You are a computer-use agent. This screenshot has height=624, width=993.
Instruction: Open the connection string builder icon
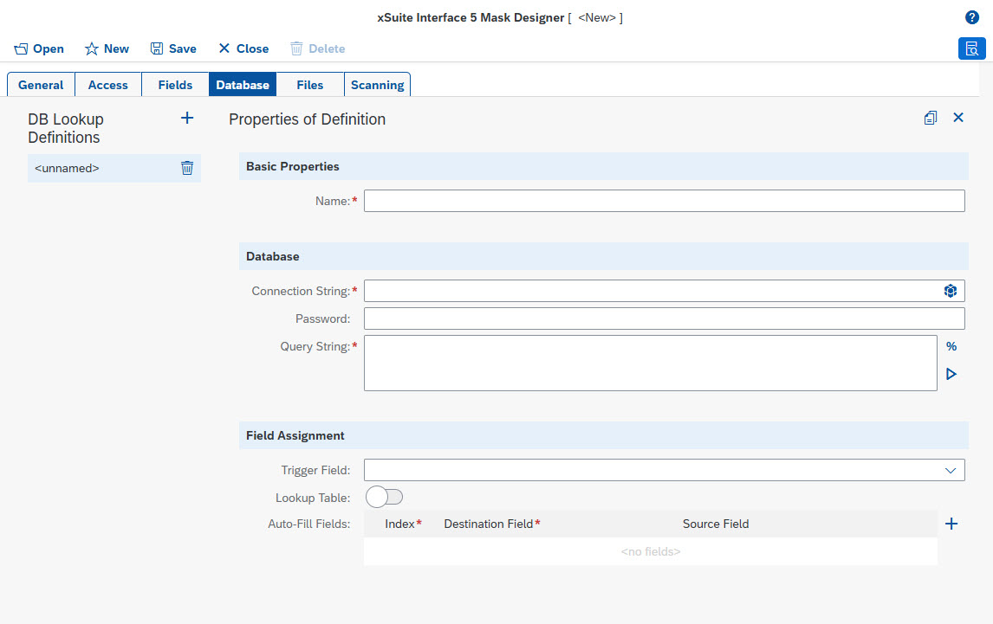click(x=951, y=291)
